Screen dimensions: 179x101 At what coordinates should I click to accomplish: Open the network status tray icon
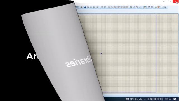click(155, 99)
